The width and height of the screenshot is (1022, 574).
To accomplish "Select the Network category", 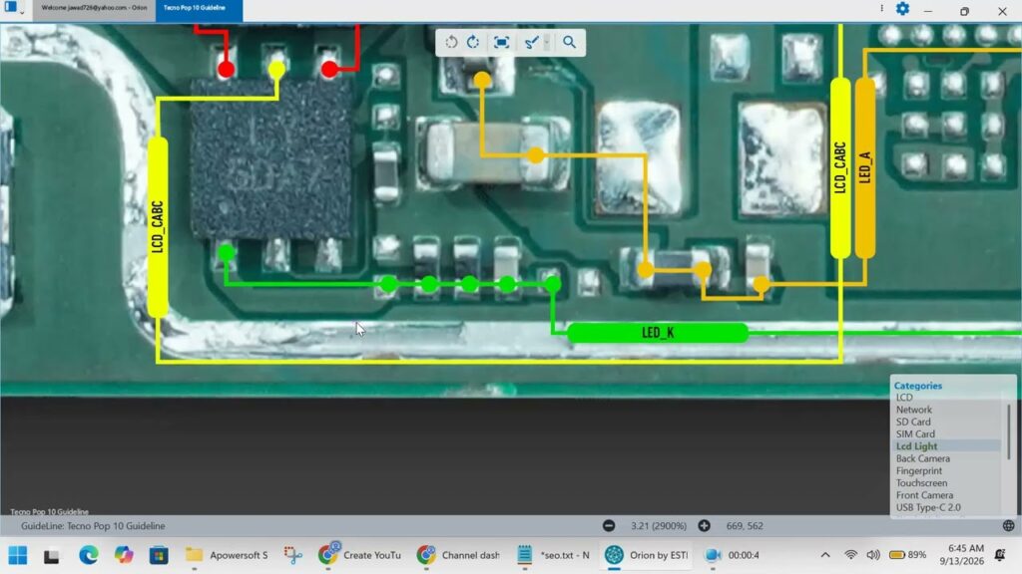I will pyautogui.click(x=914, y=410).
